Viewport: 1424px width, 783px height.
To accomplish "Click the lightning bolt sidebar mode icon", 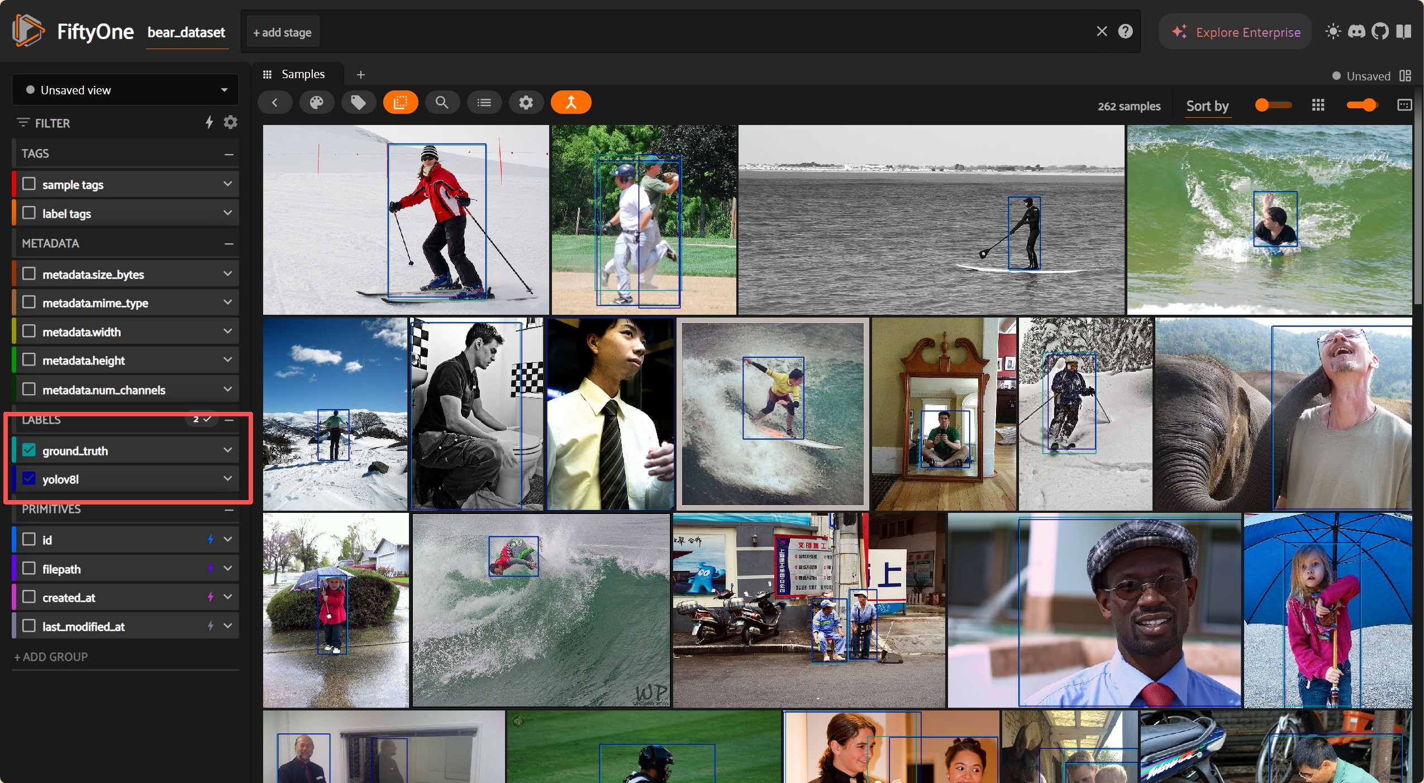I will 209,122.
